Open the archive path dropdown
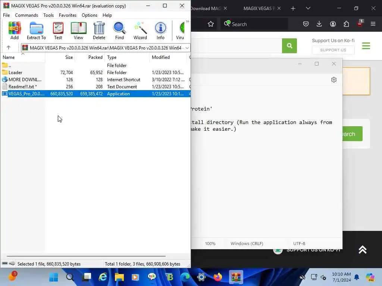The width and height of the screenshot is (382, 286). pyautogui.click(x=187, y=48)
